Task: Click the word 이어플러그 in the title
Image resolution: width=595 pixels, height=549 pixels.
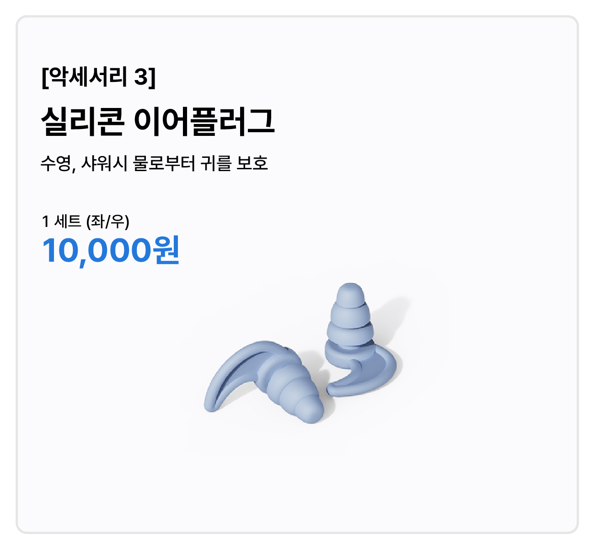Action: (x=204, y=121)
